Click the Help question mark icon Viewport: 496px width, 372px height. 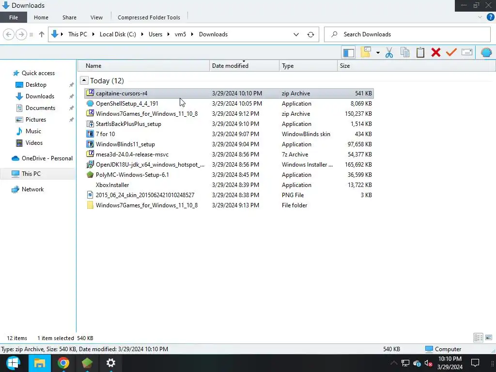click(x=490, y=17)
